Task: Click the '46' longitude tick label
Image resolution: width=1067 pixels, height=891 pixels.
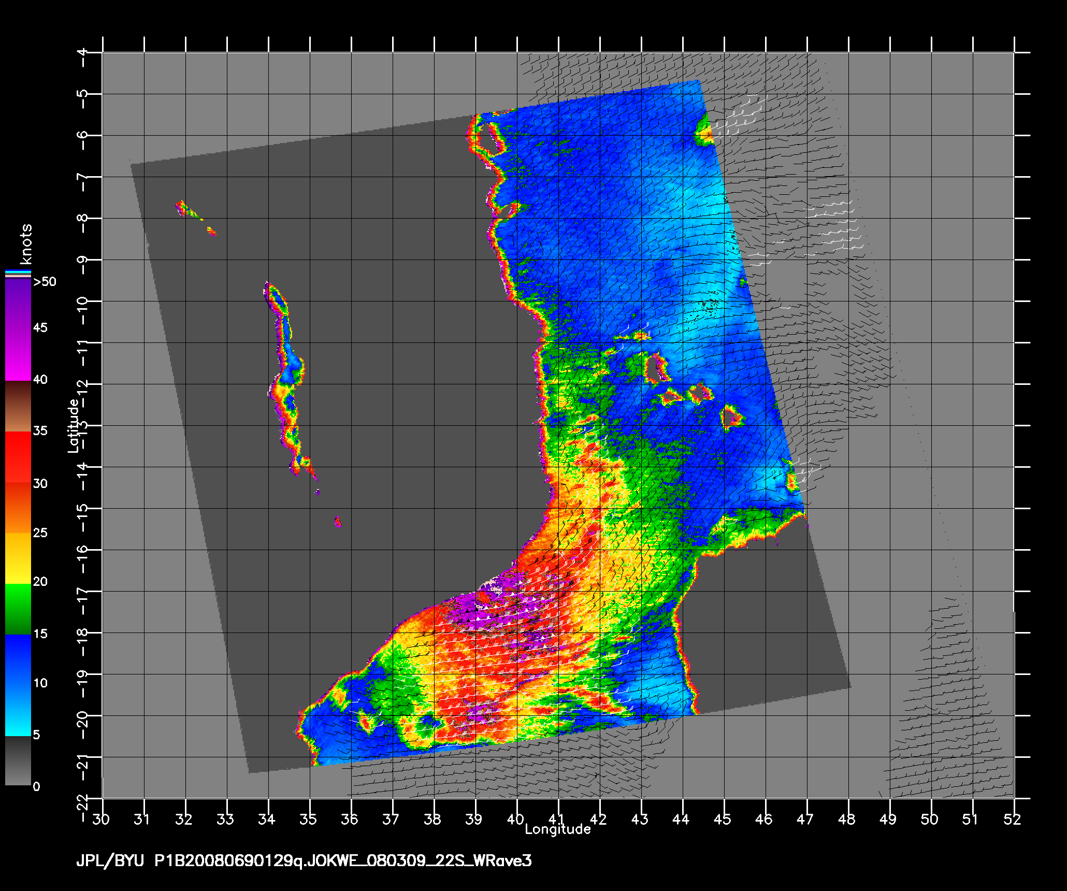Action: (764, 819)
